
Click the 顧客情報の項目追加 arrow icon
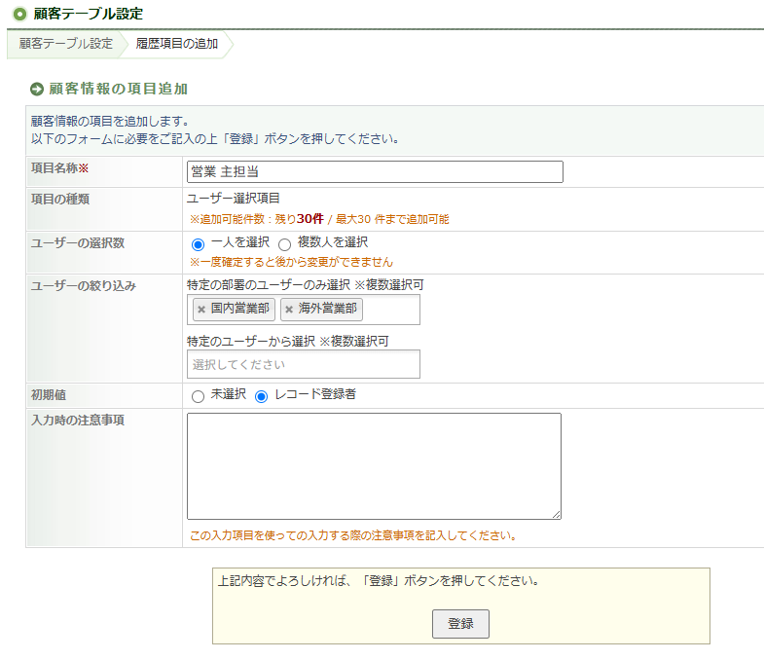click(x=37, y=90)
